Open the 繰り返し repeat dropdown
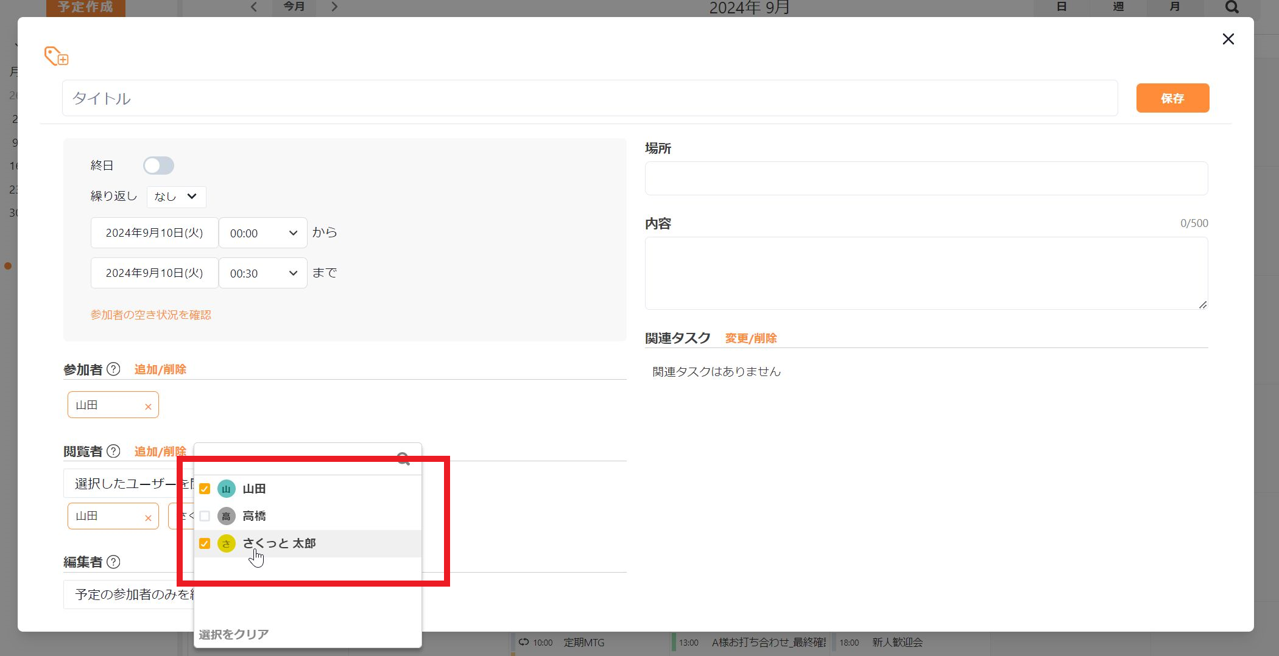The width and height of the screenshot is (1279, 656). [176, 197]
